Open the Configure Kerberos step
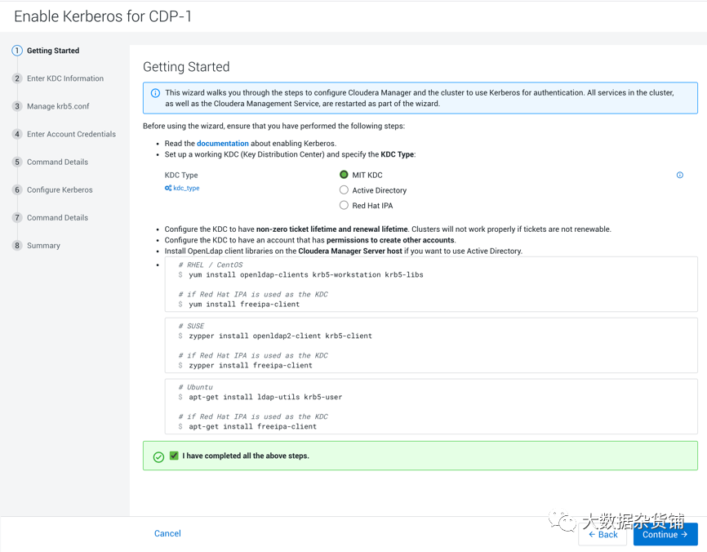 pyautogui.click(x=60, y=189)
